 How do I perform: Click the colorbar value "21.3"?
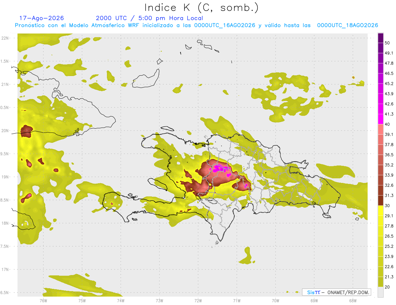tap(389, 277)
